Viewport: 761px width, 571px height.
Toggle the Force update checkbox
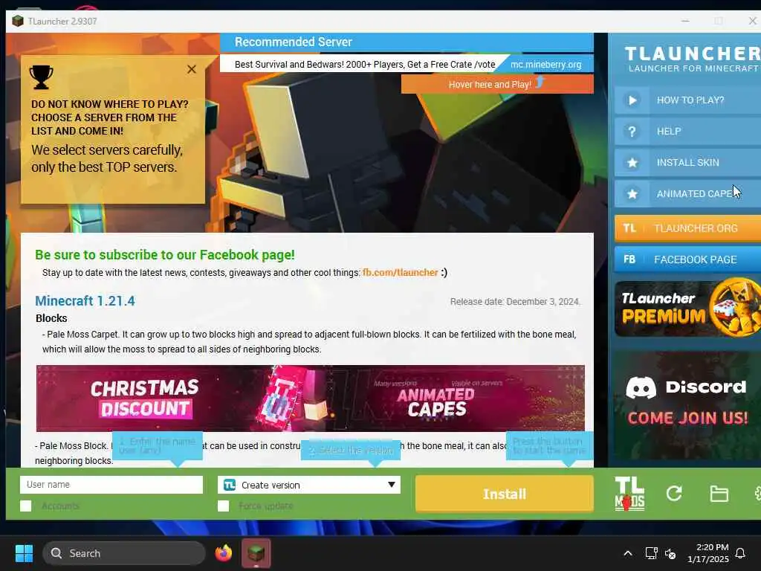(223, 506)
